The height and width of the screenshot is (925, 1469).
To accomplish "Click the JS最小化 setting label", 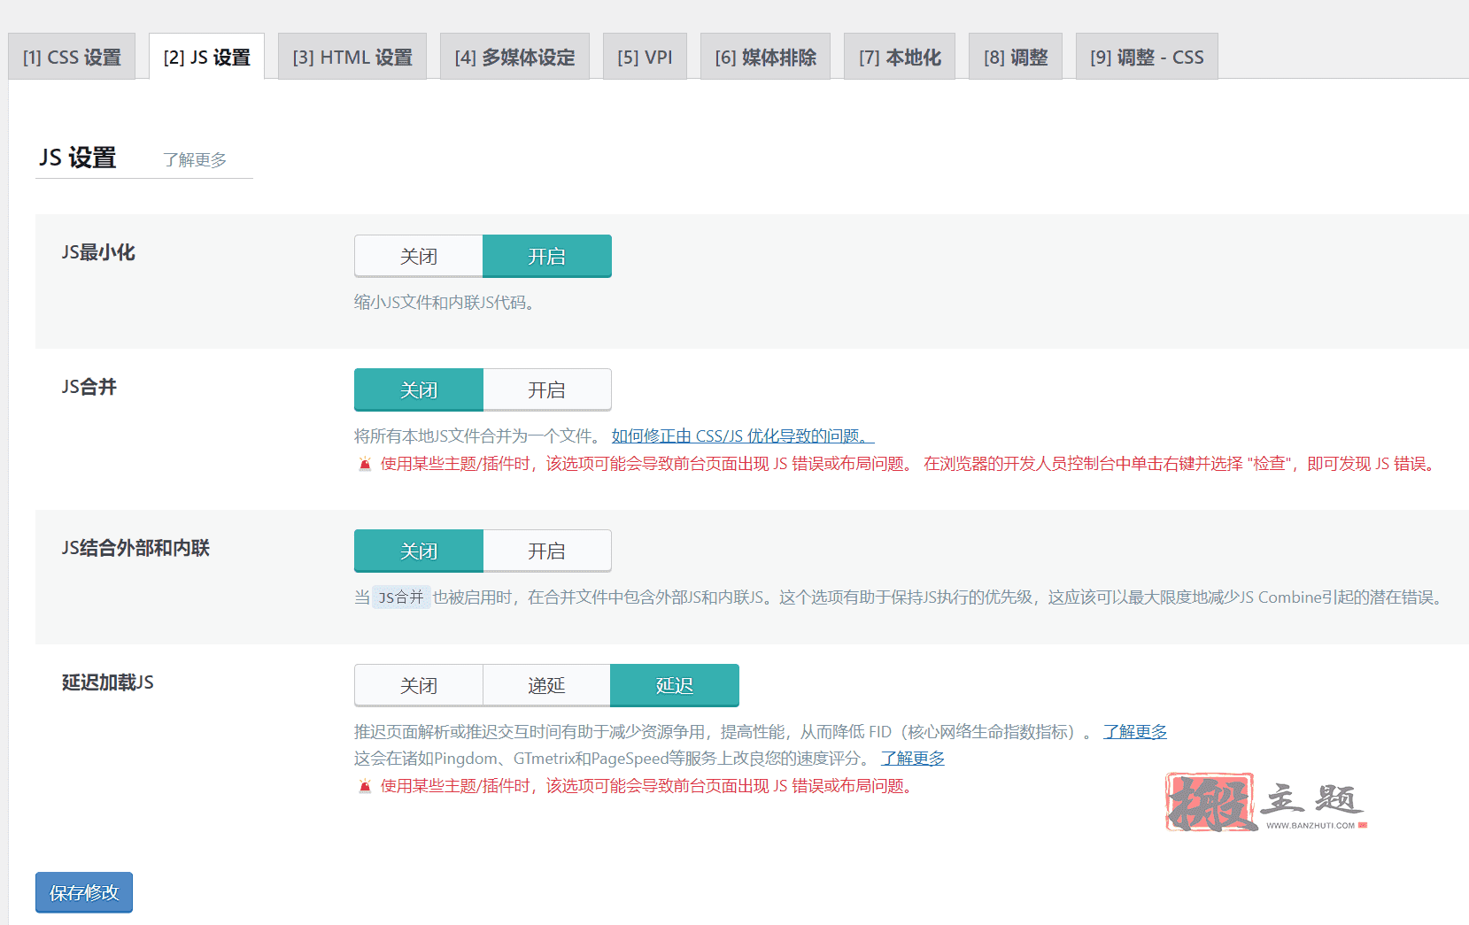I will coord(98,252).
